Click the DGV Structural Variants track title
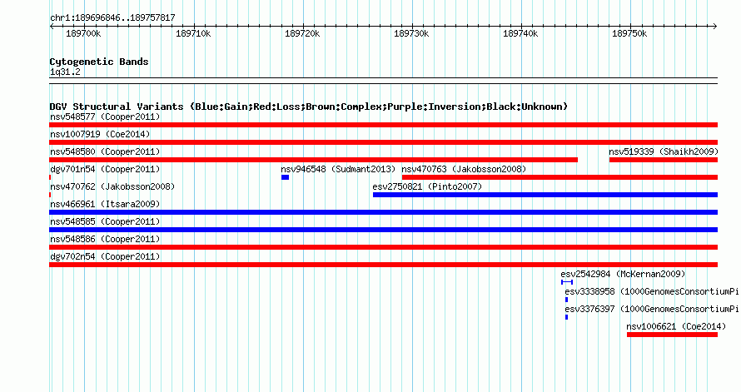 pyautogui.click(x=309, y=107)
